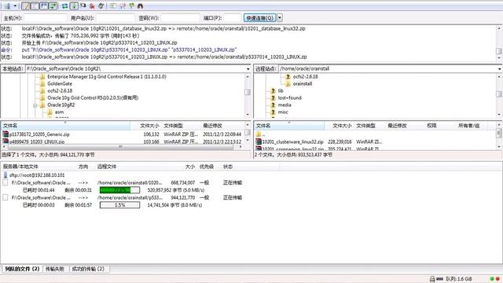Sort local files by 文件名 column

click(x=66, y=126)
